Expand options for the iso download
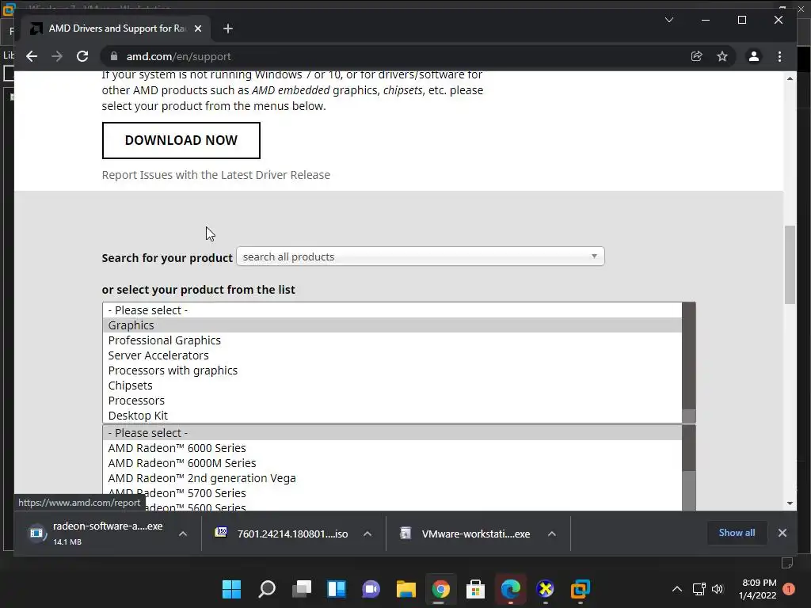811x608 pixels. (x=367, y=534)
